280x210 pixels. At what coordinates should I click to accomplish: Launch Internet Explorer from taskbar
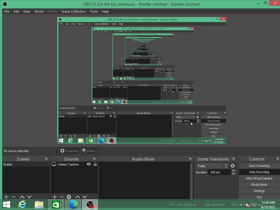pos(22,205)
